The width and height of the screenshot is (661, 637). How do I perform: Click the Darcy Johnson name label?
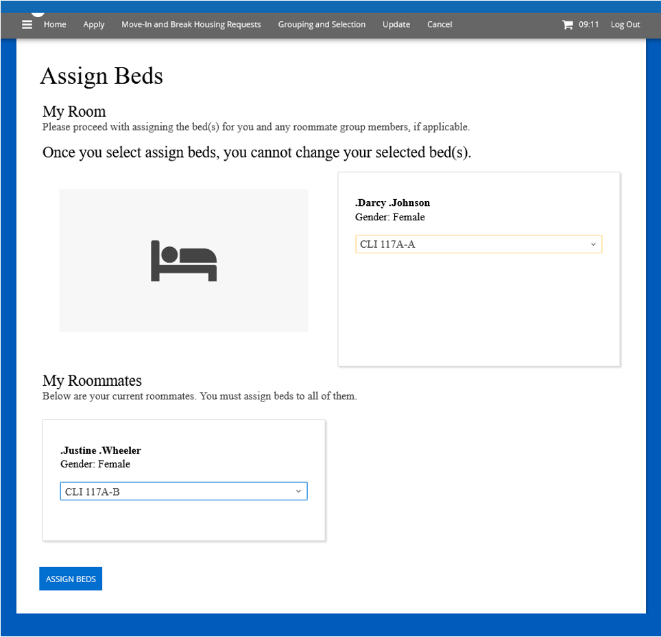(x=392, y=202)
